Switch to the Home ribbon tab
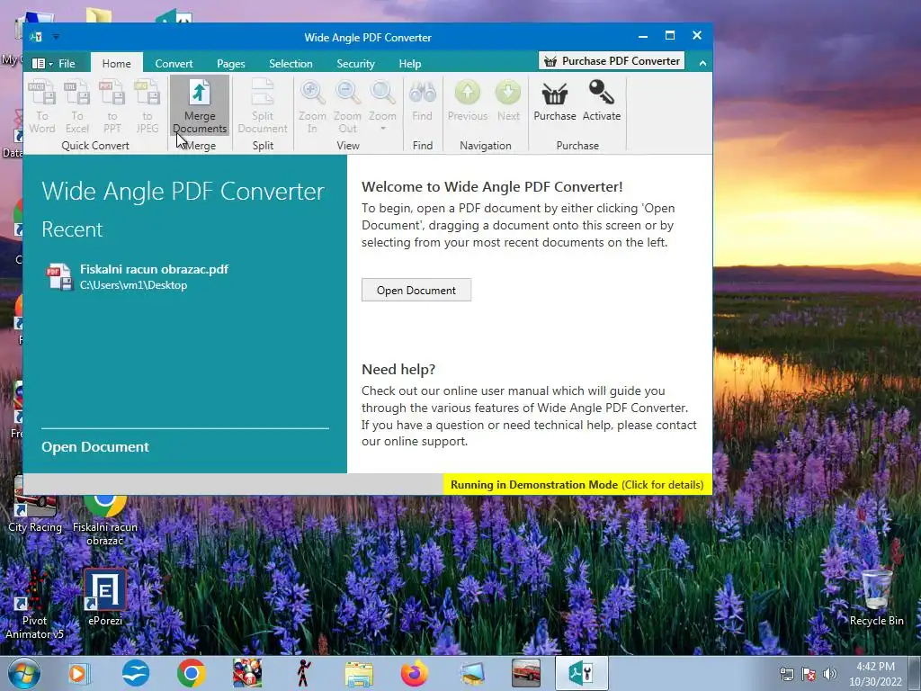 pyautogui.click(x=116, y=64)
